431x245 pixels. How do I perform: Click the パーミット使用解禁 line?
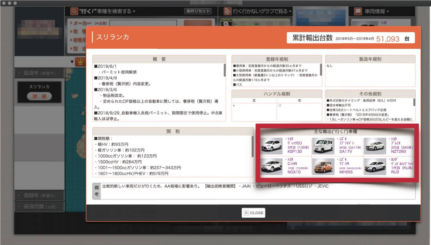point(117,72)
